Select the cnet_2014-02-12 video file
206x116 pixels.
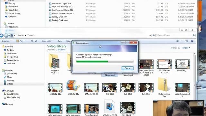click(146, 64)
